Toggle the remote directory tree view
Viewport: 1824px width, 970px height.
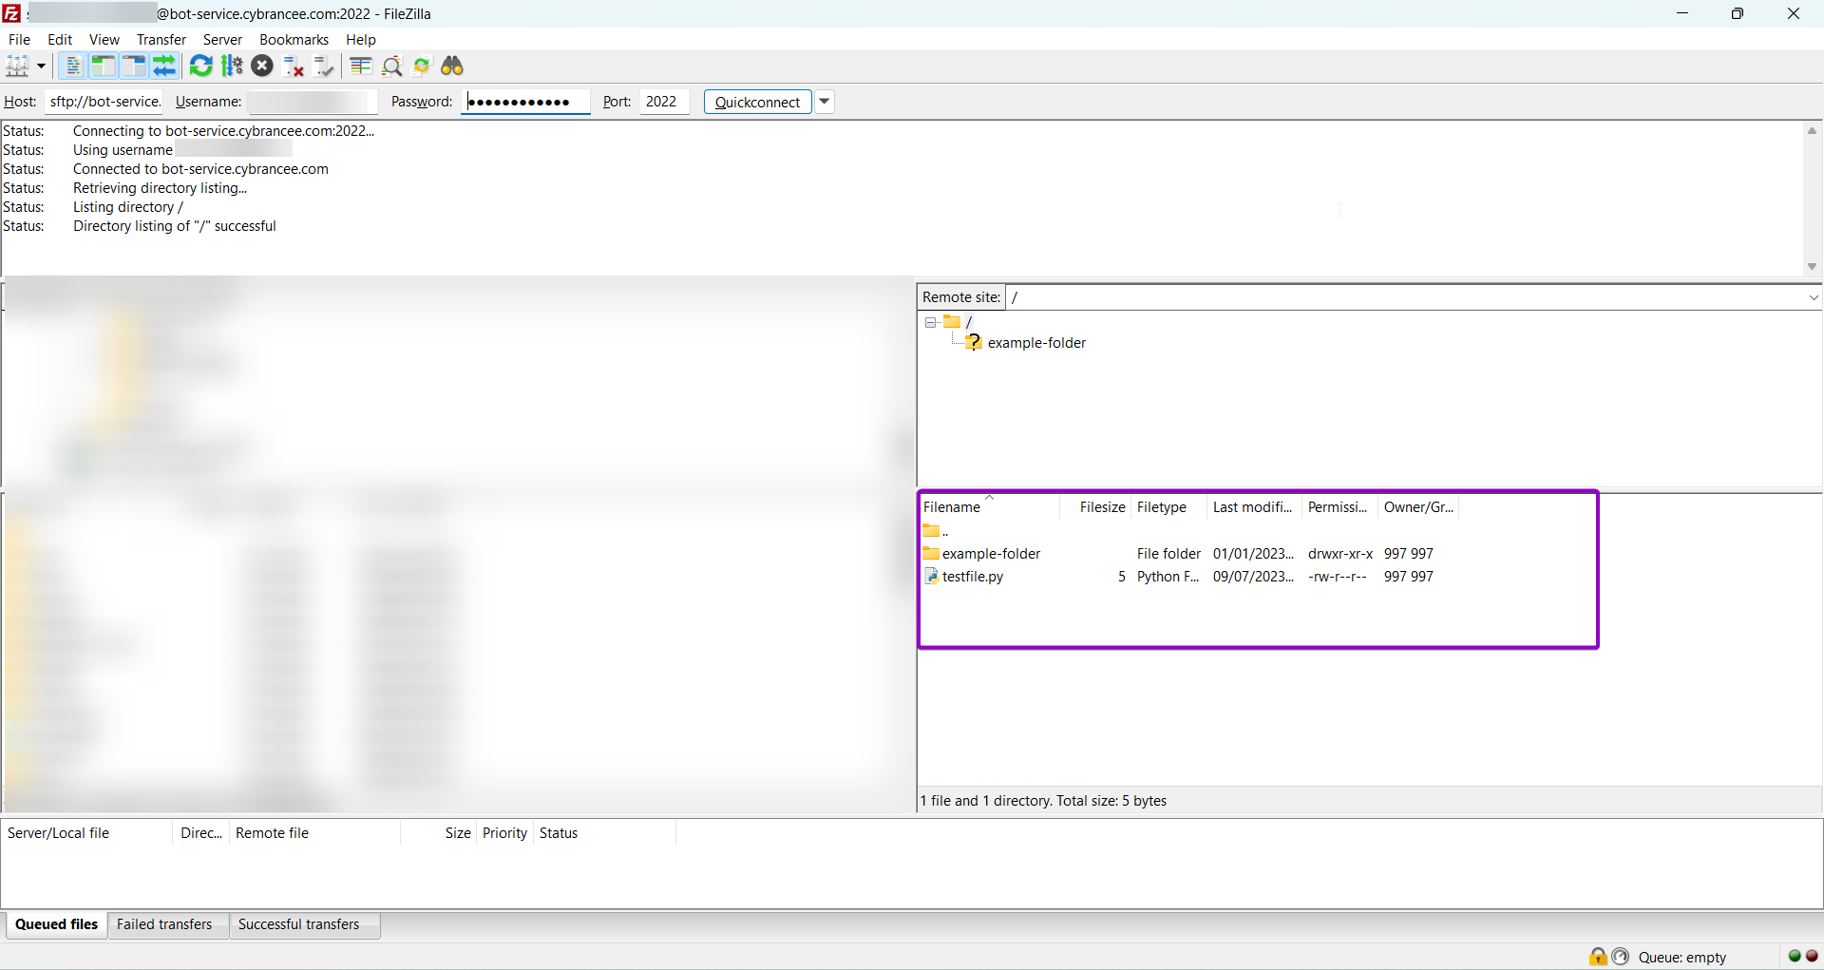click(132, 66)
